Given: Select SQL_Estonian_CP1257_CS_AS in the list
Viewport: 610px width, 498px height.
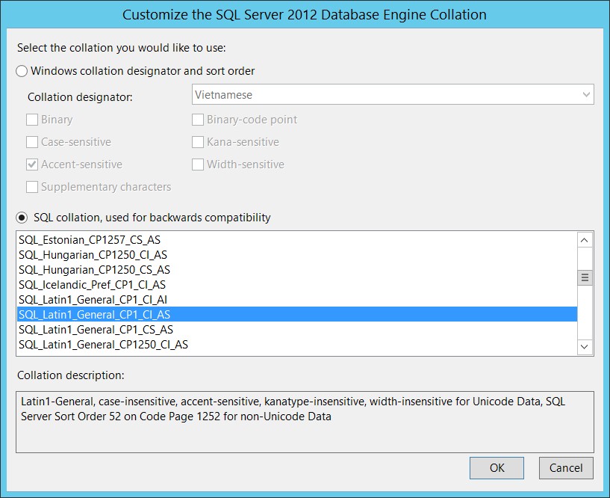Looking at the screenshot, I should tap(297, 239).
